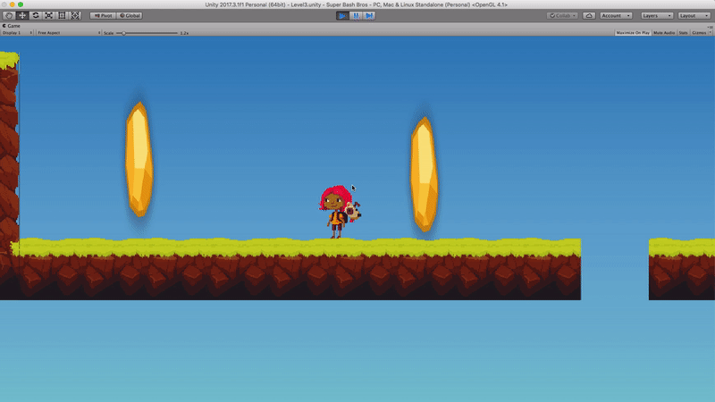Open the Free Aspect ratio dropdown
715x402 pixels.
click(x=67, y=33)
